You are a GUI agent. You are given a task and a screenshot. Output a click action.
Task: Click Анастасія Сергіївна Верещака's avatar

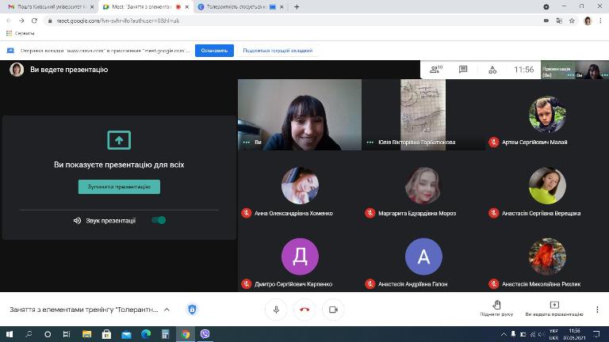click(x=547, y=186)
